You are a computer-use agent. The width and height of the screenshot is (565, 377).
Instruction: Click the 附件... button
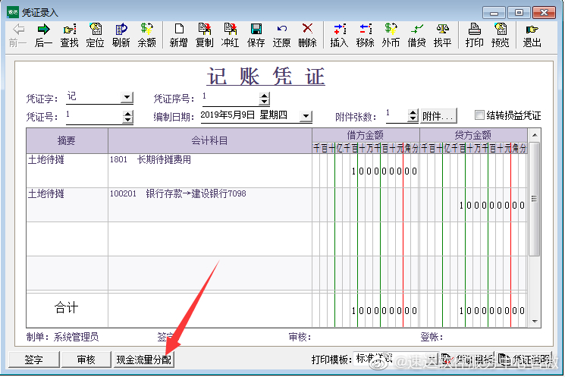[x=439, y=116]
